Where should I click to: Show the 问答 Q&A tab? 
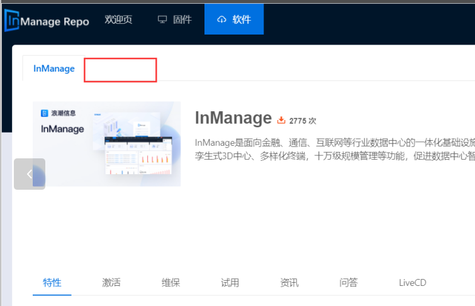[349, 283]
